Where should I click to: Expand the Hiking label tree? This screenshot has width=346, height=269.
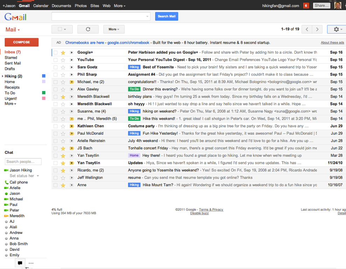3,76
